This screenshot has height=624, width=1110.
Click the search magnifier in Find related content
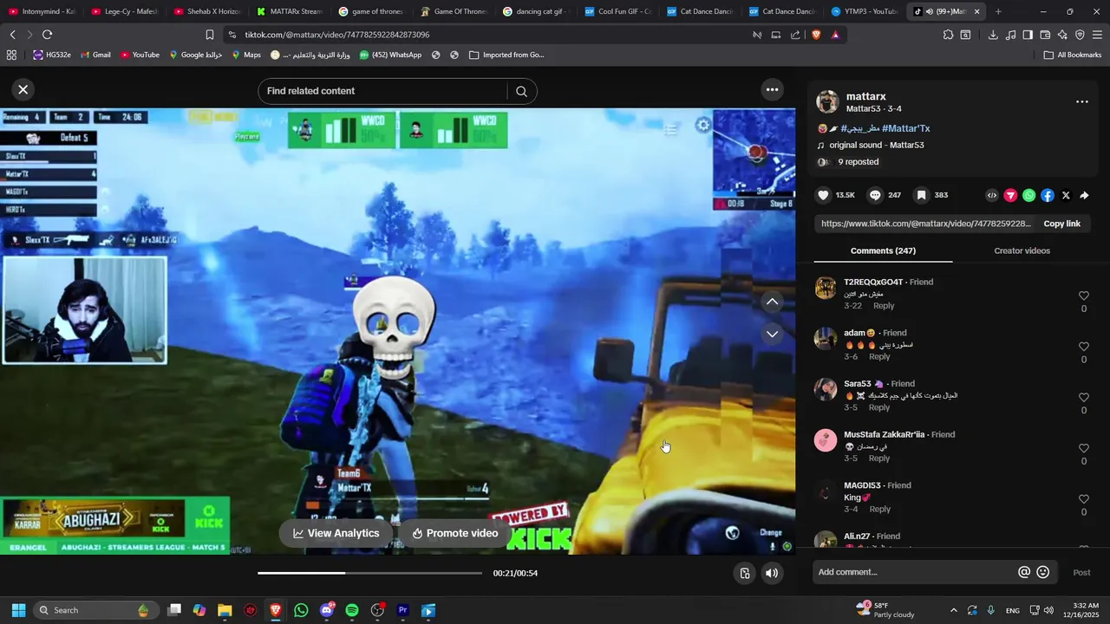521,91
